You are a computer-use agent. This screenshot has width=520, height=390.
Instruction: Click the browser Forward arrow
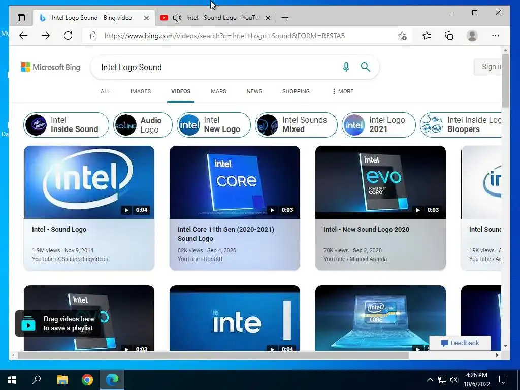(46, 36)
